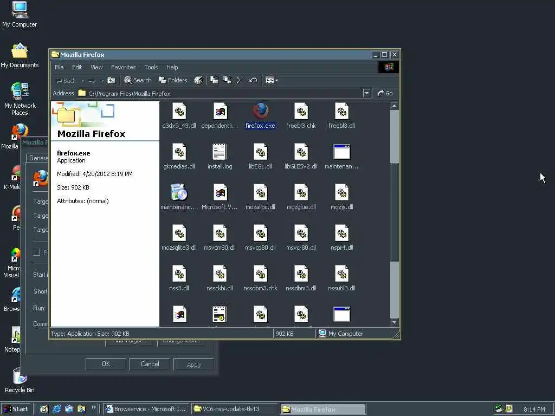Viewport: 555px width, 416px height.
Task: Select the nssckbi.dll file
Action: [x=220, y=279]
